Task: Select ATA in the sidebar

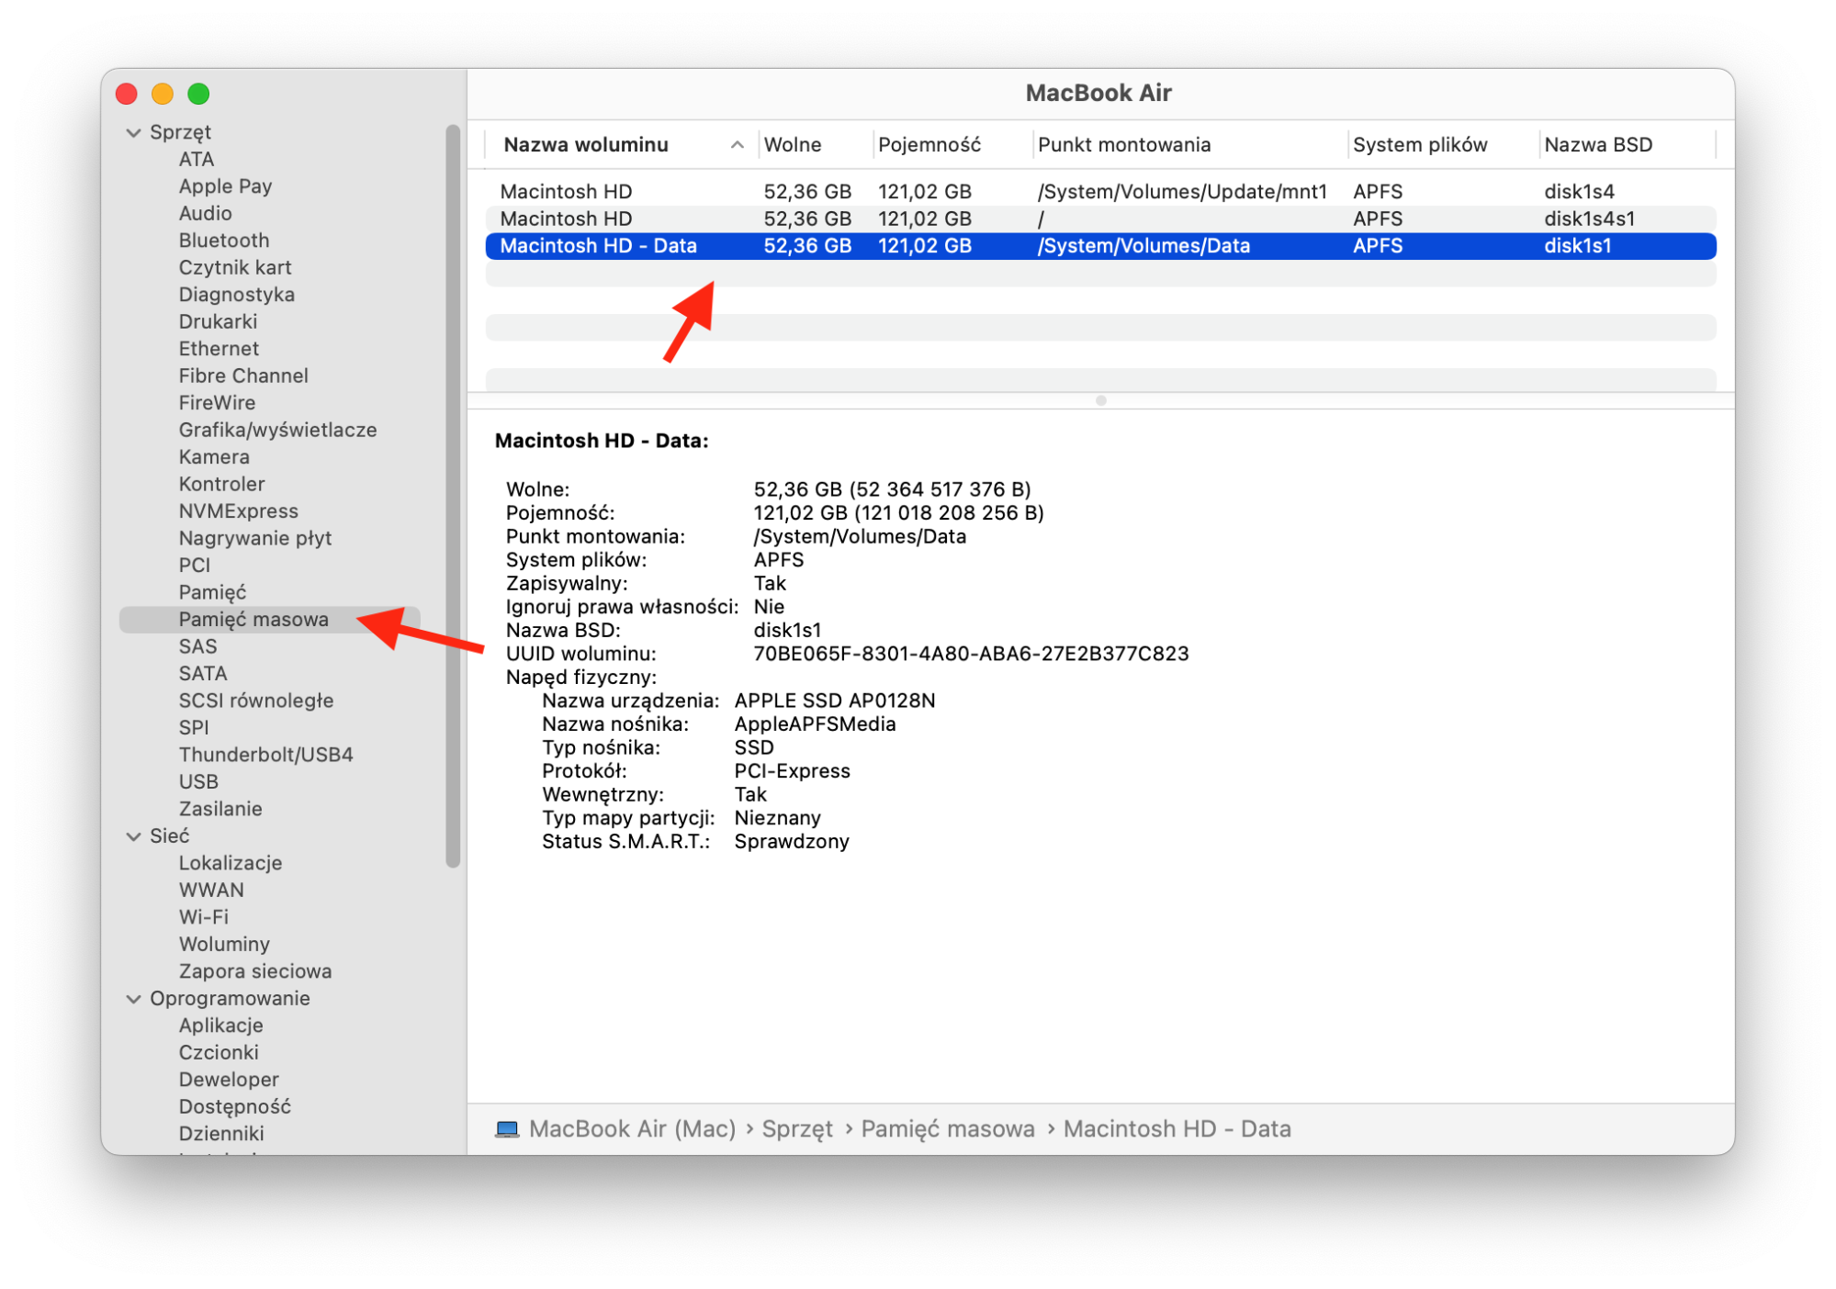Action: coord(197,160)
